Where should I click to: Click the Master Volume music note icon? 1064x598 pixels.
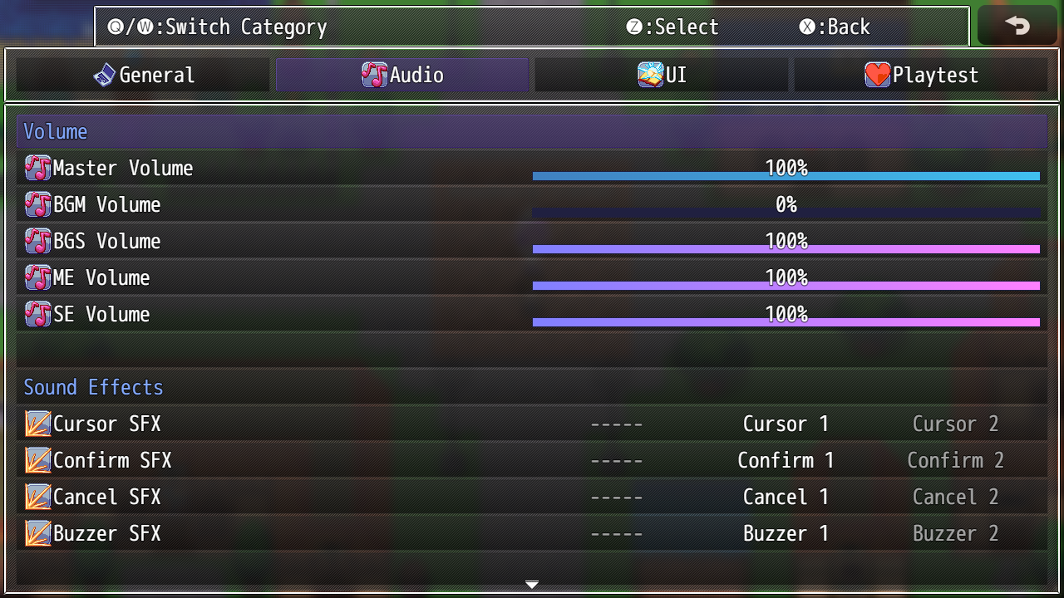click(x=37, y=168)
